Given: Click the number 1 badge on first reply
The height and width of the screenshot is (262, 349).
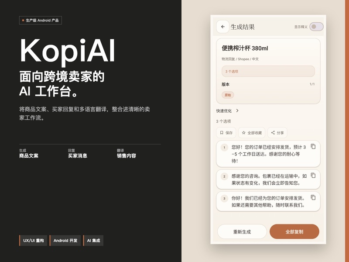Looking at the screenshot, I should tap(224, 147).
